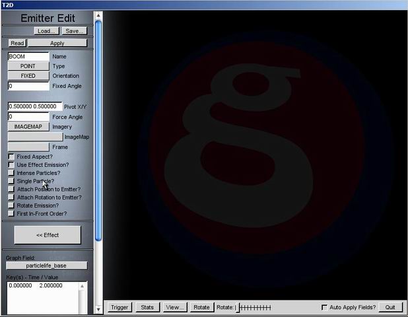
Task: Click the Trigger button
Action: (x=119, y=307)
